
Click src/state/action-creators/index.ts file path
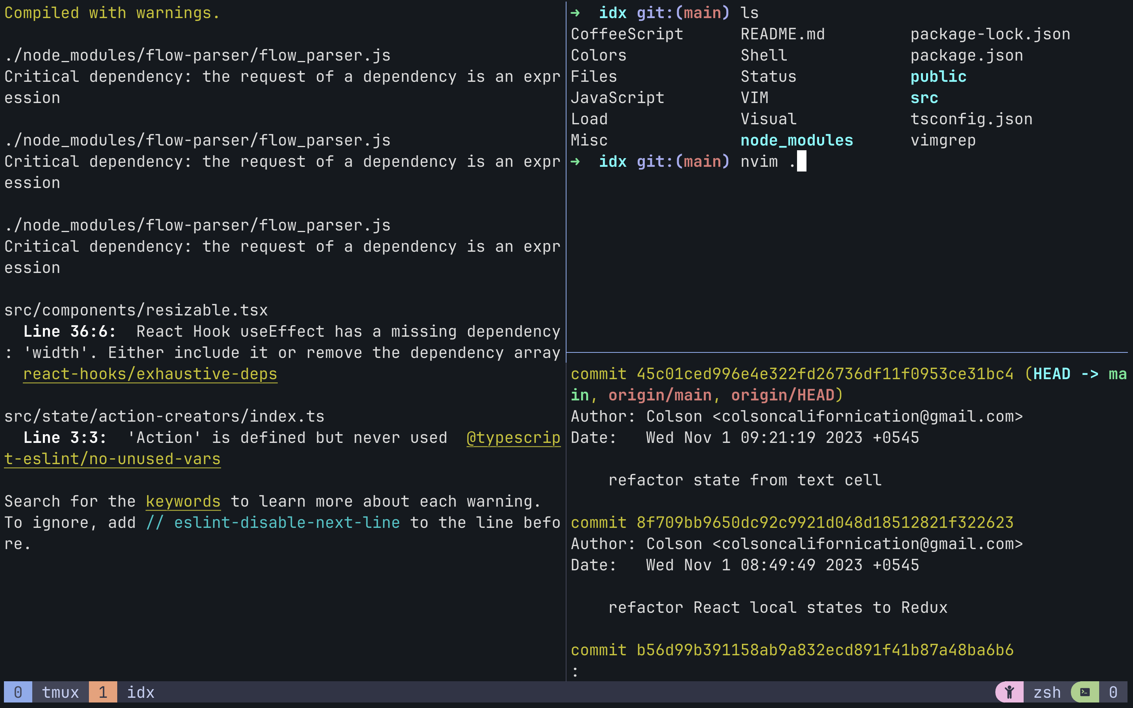164,416
